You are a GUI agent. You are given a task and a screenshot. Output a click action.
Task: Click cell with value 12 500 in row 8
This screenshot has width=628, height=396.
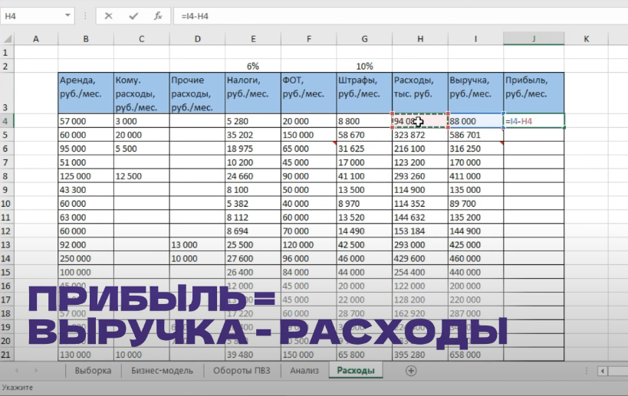[x=141, y=176]
